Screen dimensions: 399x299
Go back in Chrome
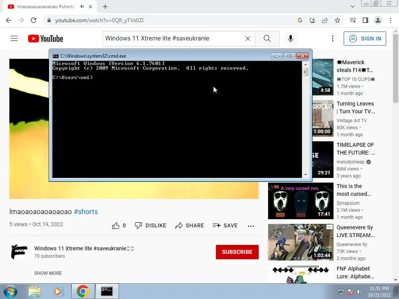pos(9,20)
